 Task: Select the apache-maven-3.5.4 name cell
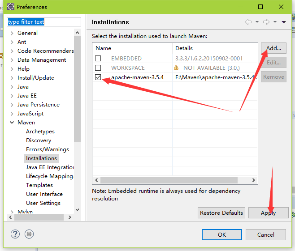[x=137, y=77]
